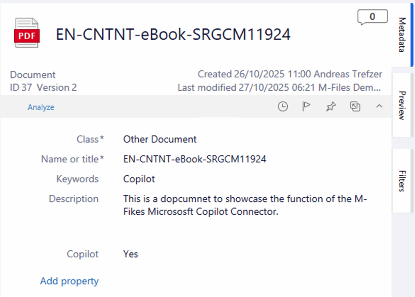Open the Copilot field set to Yes

tap(130, 254)
